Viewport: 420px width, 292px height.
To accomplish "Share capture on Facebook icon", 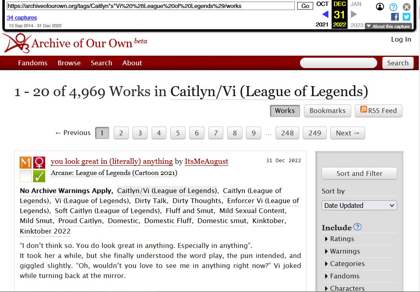I will click(x=395, y=17).
